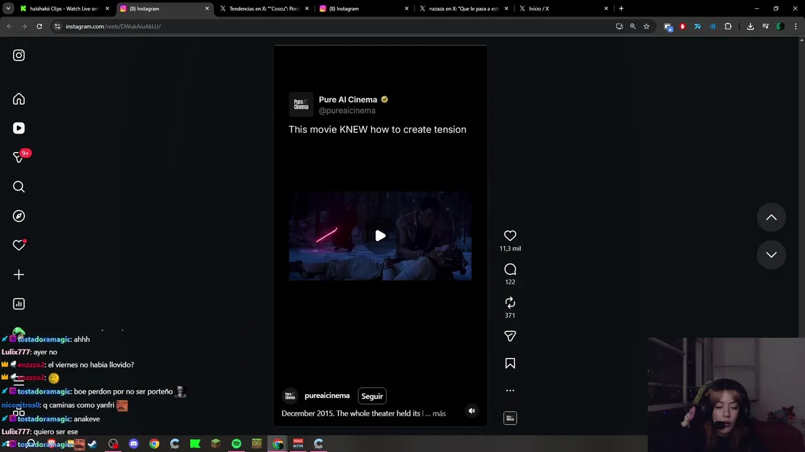Open the site information icon in the address bar
The image size is (805, 452).
tap(57, 26)
